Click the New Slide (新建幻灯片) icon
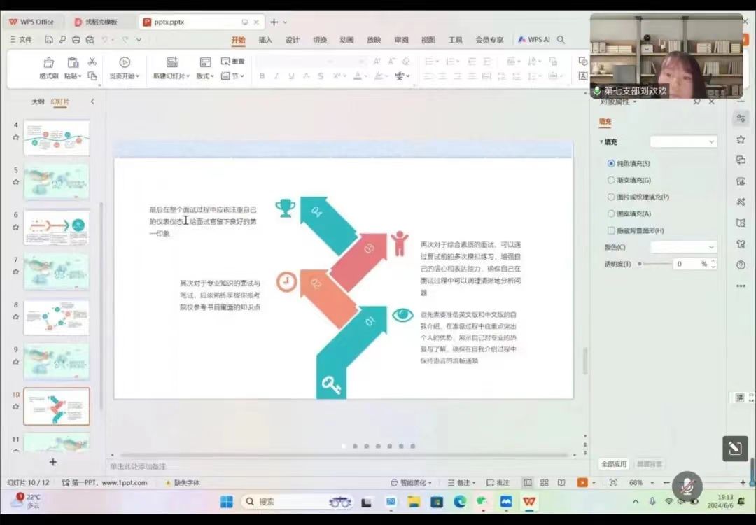756x525 pixels. pos(172,62)
